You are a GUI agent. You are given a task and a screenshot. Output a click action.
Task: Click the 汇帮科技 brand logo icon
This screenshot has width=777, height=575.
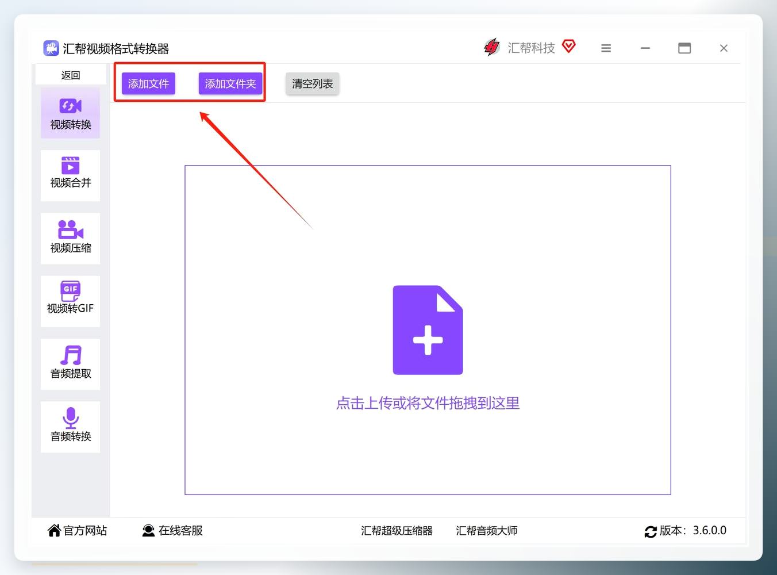click(492, 47)
